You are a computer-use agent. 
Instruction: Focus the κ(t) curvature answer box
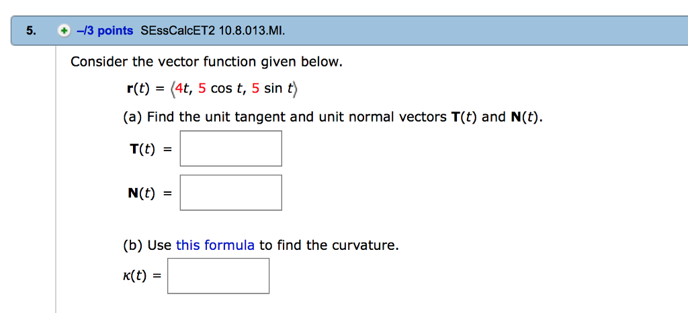point(218,276)
